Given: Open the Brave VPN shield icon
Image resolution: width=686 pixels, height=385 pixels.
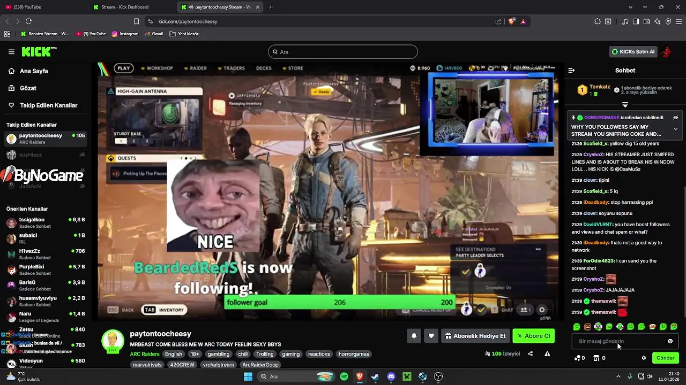Looking at the screenshot, I should [x=668, y=21].
